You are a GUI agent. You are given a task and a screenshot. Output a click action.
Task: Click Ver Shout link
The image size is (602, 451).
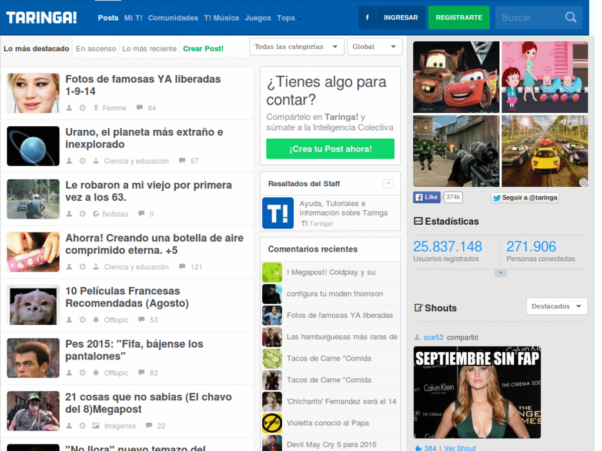tap(460, 448)
